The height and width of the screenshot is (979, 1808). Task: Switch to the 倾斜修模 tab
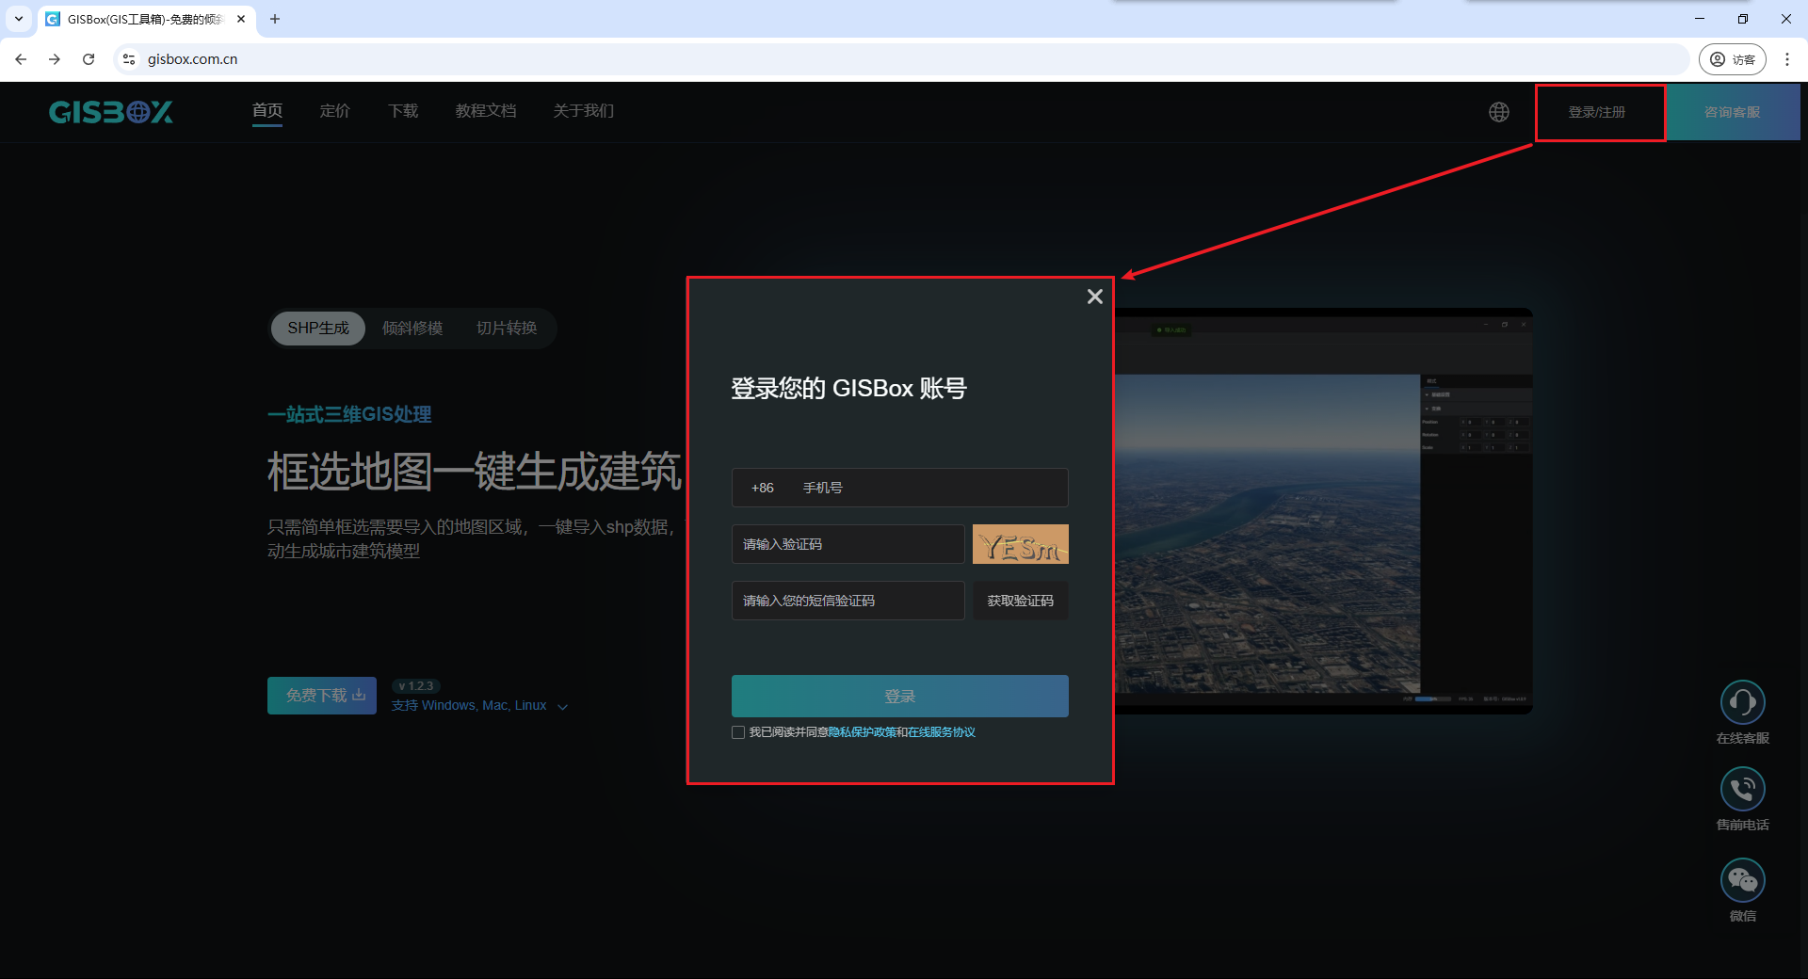[x=412, y=329]
